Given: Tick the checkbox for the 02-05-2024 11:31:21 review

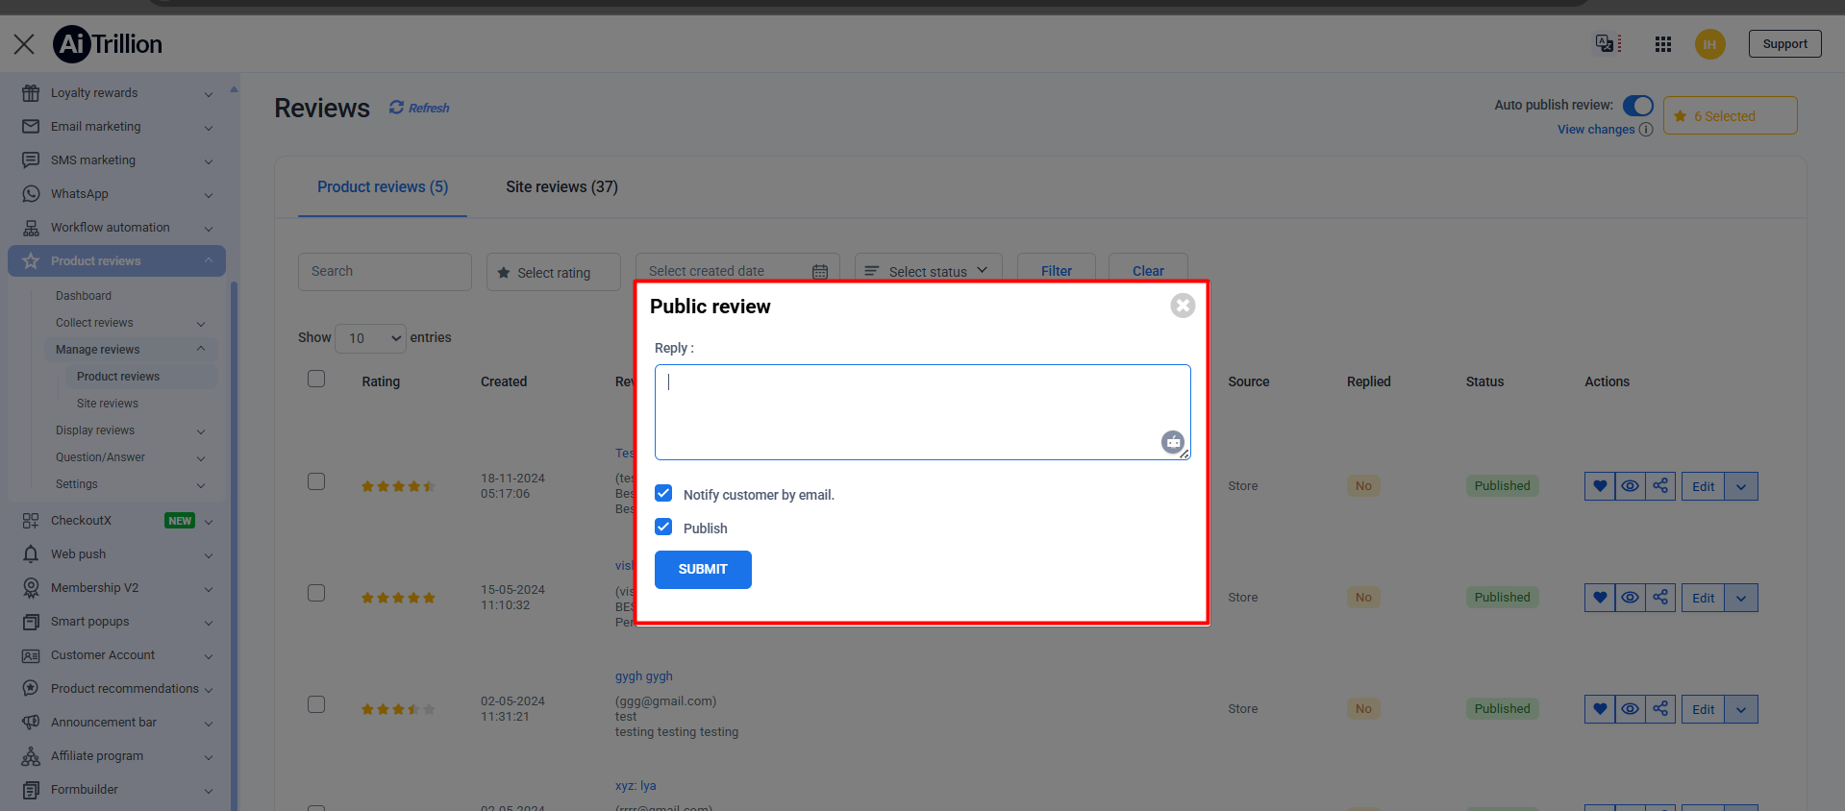Looking at the screenshot, I should tap(316, 704).
